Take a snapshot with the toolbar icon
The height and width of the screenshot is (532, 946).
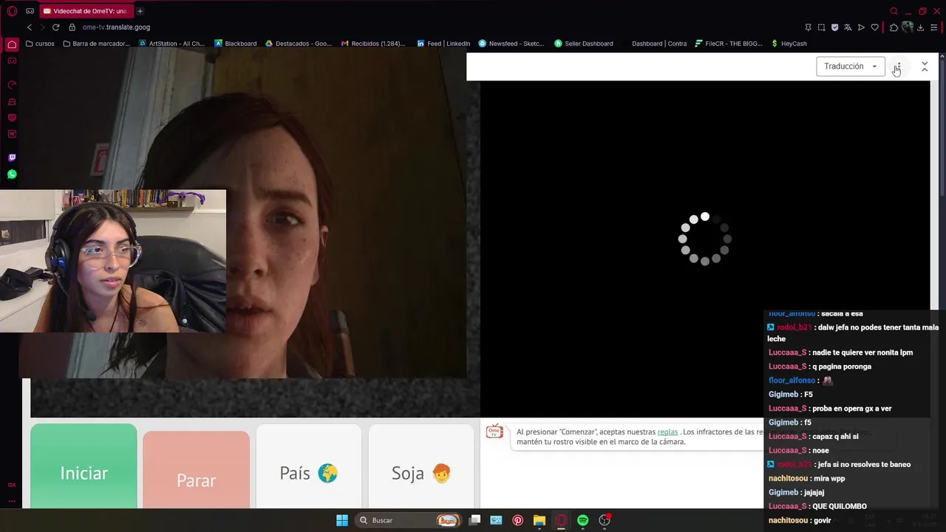click(x=821, y=27)
